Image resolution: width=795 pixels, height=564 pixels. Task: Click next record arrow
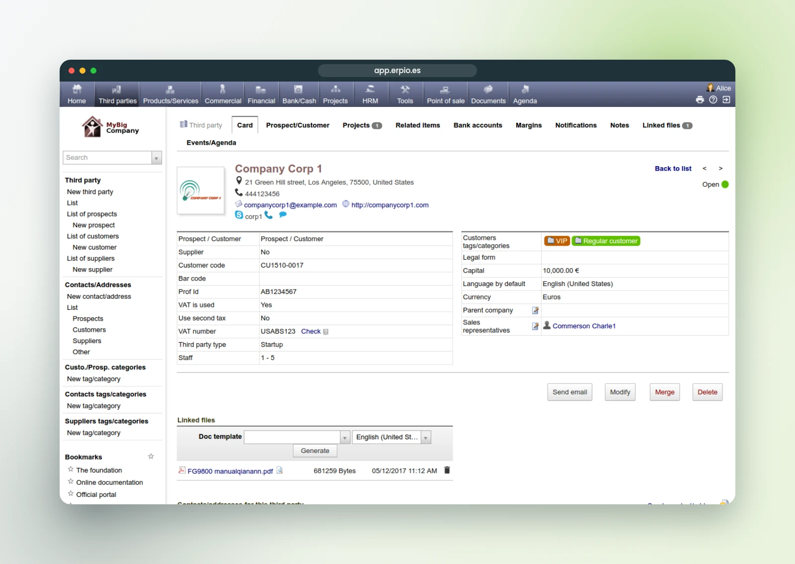point(720,169)
